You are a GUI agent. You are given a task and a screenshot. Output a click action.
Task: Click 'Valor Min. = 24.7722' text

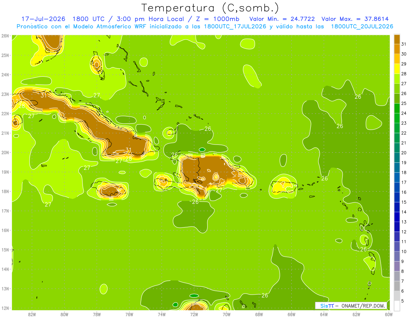click(x=282, y=19)
